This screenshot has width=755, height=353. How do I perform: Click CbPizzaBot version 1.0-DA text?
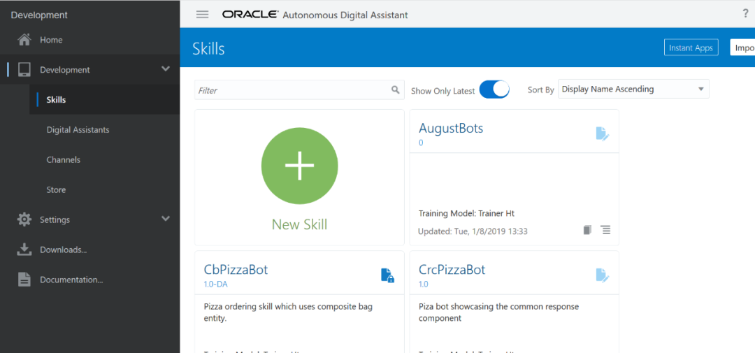pos(216,284)
